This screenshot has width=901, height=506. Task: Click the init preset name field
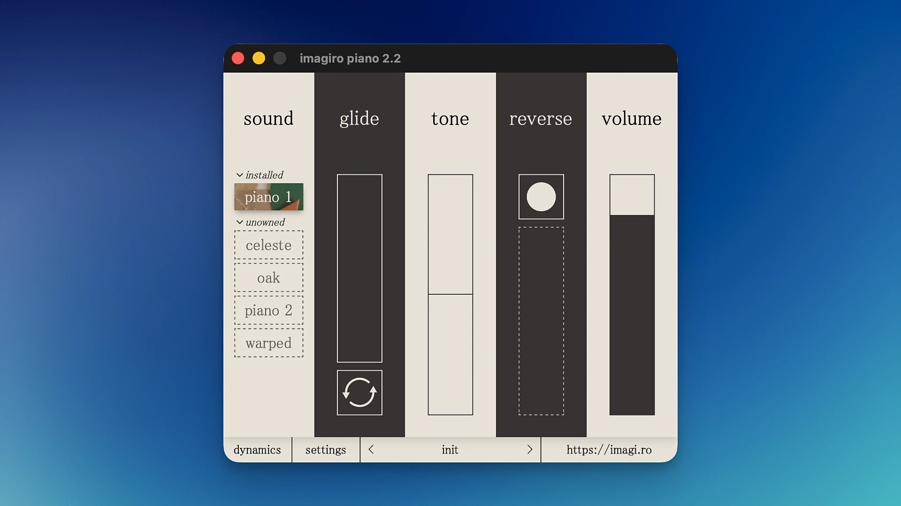450,449
